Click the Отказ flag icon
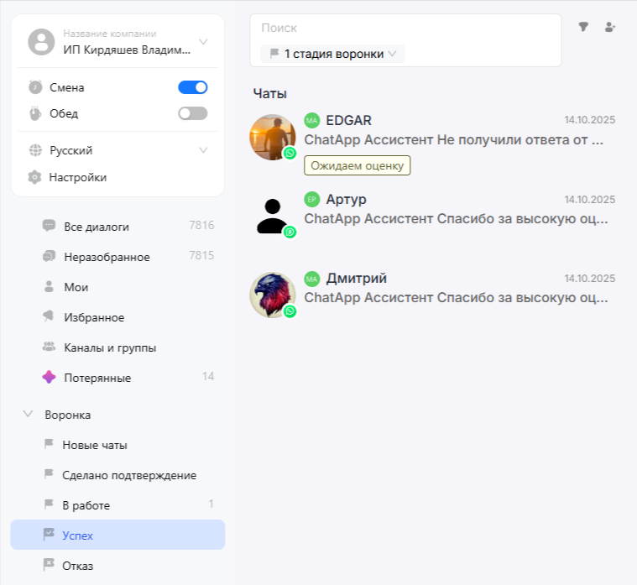 (49, 566)
